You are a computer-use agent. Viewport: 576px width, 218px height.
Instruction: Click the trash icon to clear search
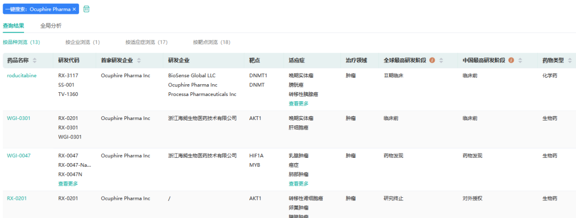[x=86, y=9]
